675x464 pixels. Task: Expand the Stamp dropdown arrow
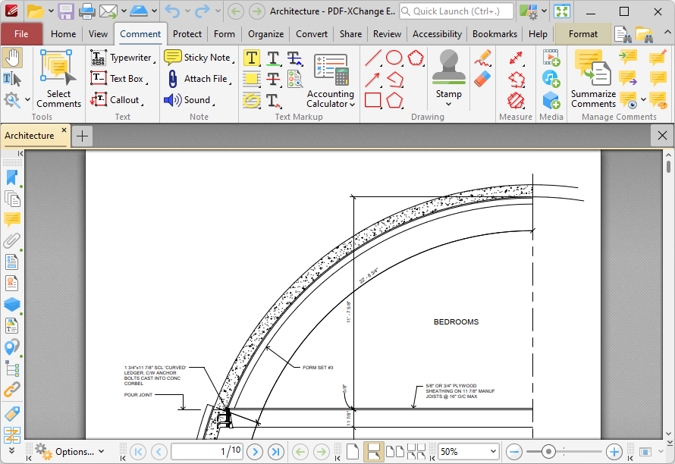pos(448,104)
